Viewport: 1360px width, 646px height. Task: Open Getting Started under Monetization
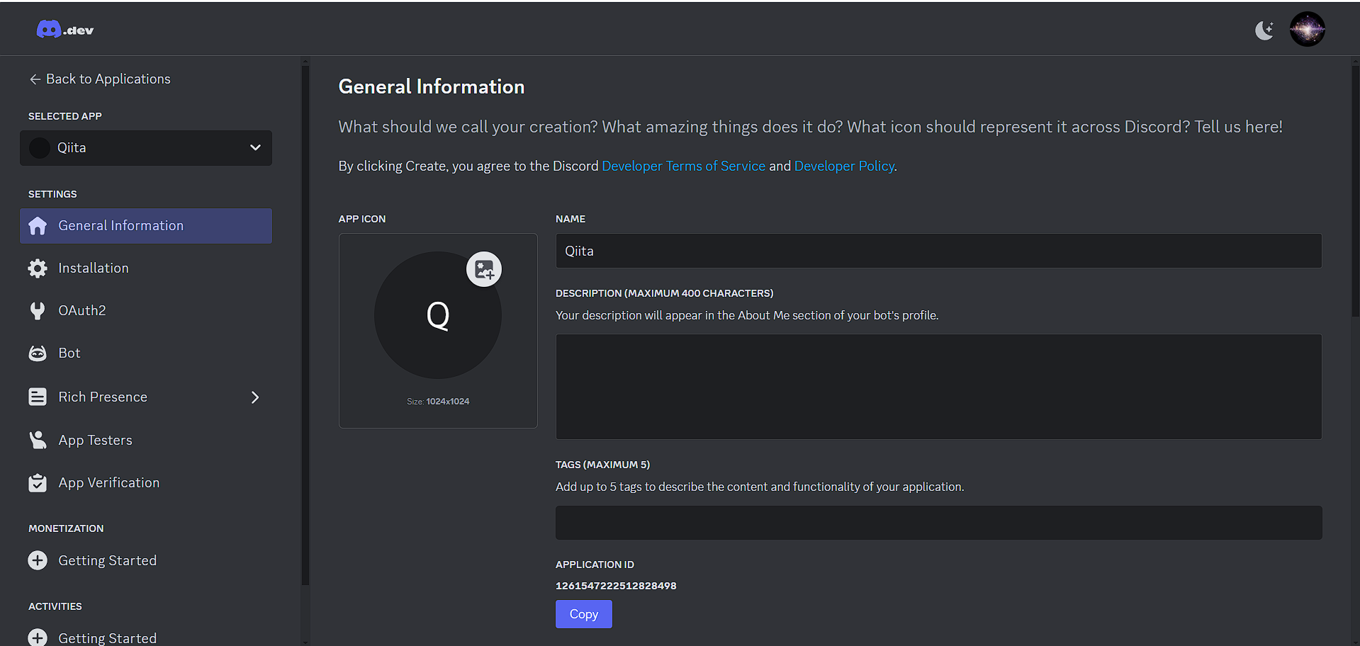coord(146,560)
